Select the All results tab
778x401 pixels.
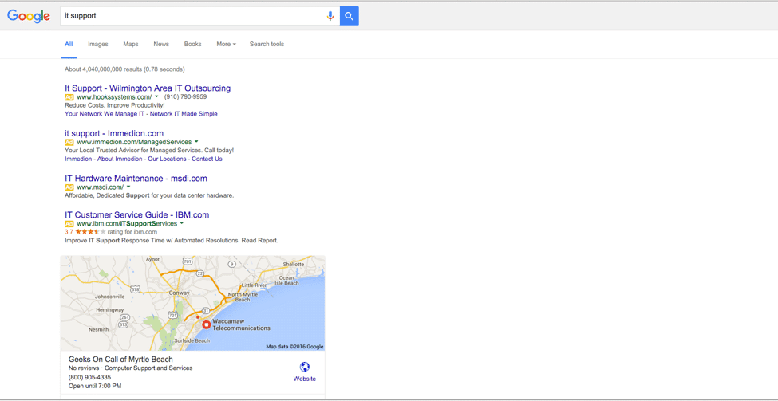pos(69,44)
